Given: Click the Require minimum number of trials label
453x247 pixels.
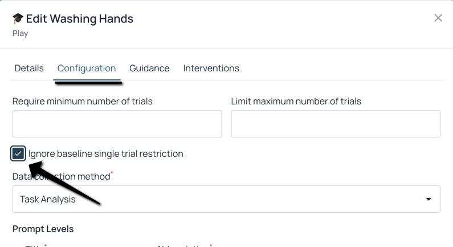Looking at the screenshot, I should [x=82, y=101].
